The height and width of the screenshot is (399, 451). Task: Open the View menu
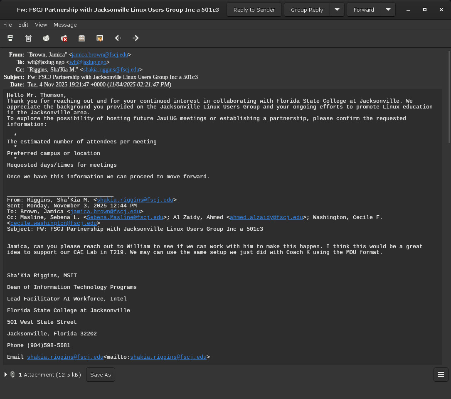pos(41,25)
